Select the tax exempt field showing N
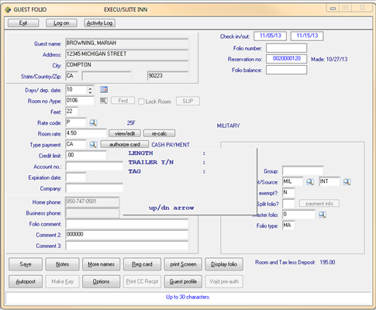This screenshot has height=310, width=376. coord(288,193)
